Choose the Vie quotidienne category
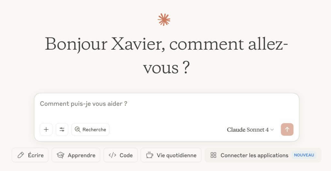Viewport: 331px width, 171px height. [171, 155]
